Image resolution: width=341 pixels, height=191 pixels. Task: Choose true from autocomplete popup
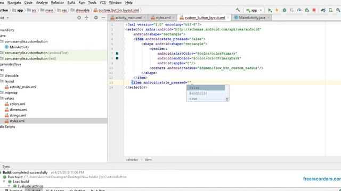coord(206,99)
